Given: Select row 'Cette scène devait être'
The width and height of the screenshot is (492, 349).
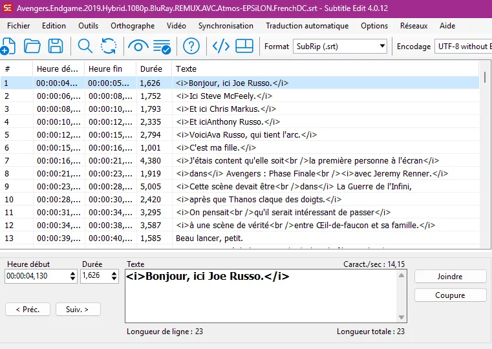Looking at the screenshot, I should tap(240, 187).
